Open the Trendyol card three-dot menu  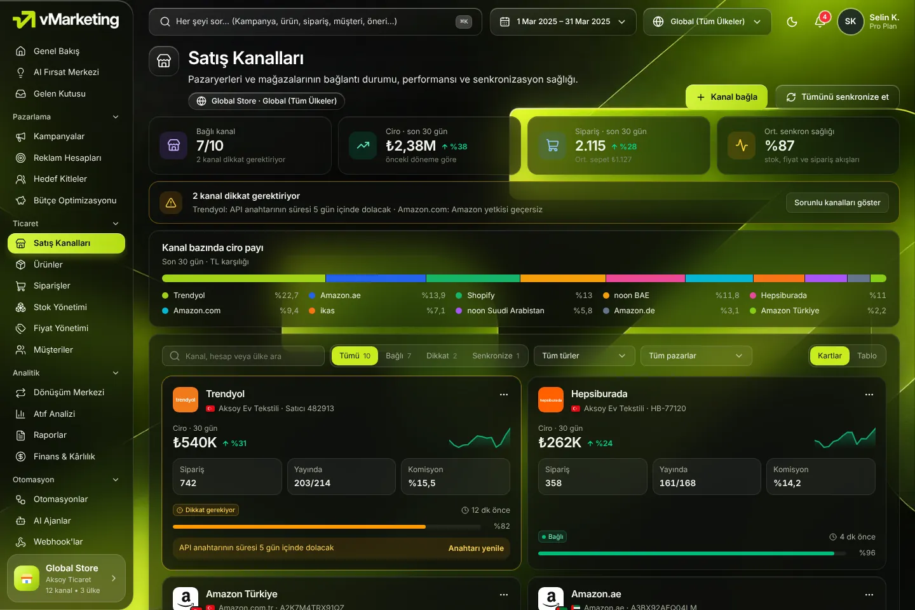click(504, 395)
